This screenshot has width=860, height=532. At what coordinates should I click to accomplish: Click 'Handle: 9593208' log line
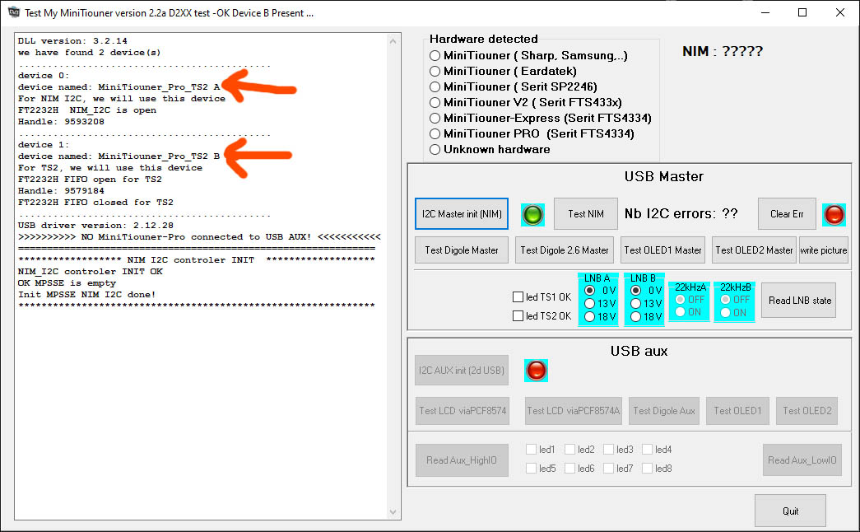(61, 122)
